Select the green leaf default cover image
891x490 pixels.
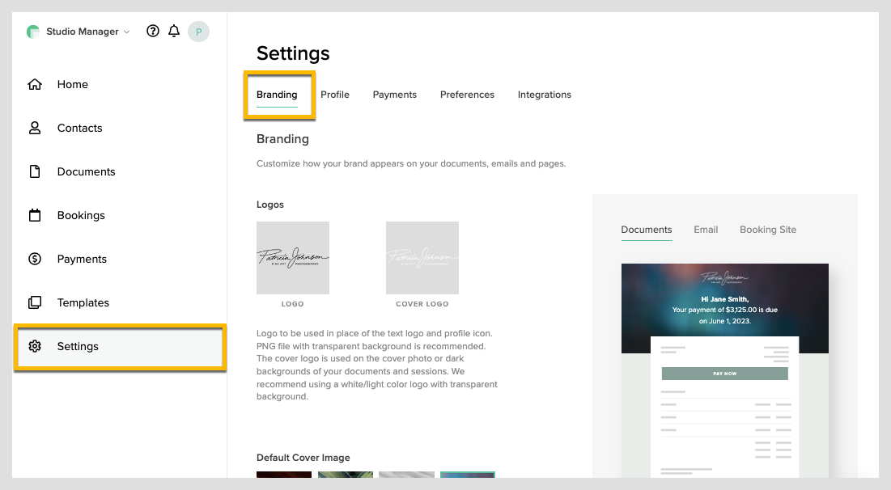coord(346,475)
